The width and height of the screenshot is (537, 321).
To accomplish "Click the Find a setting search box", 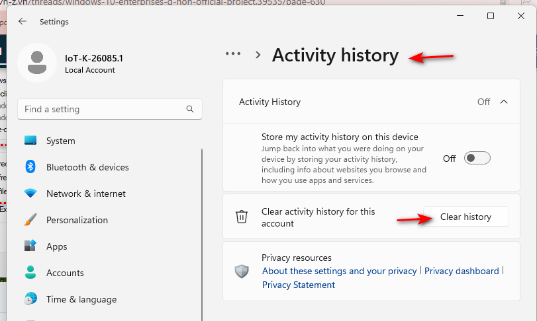I will [103, 109].
